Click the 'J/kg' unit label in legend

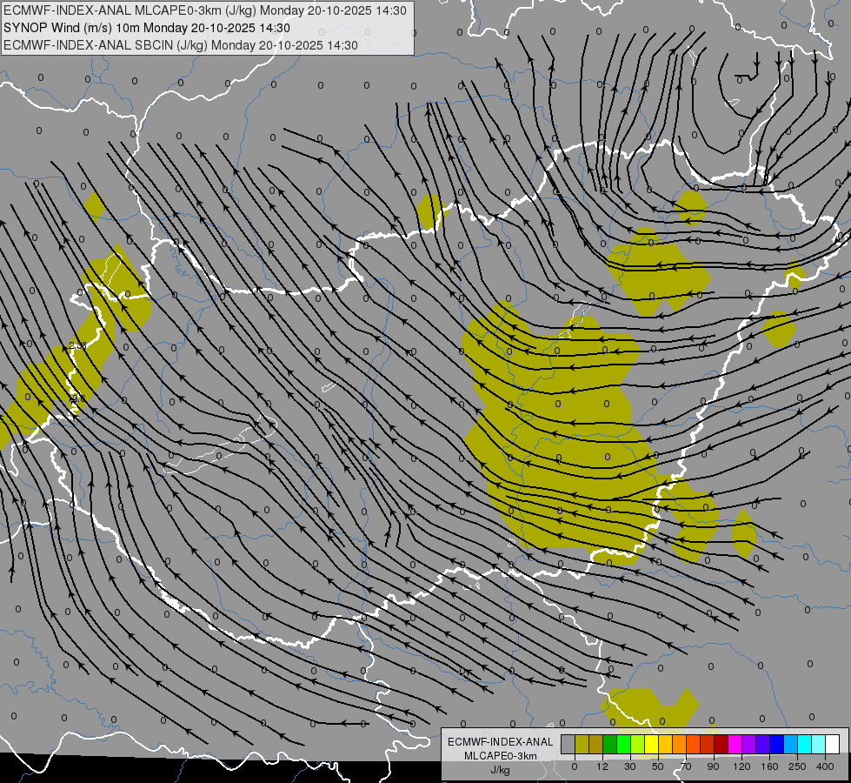point(501,770)
